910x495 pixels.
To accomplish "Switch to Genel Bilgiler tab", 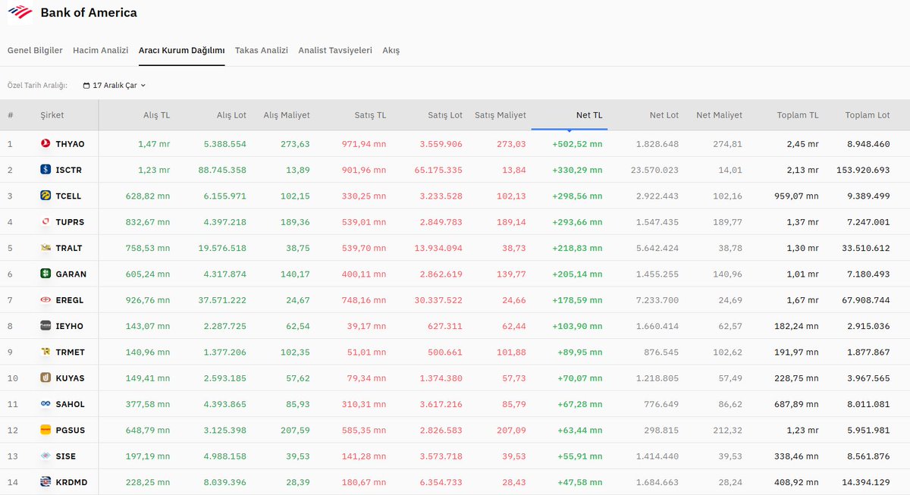I will [35, 50].
